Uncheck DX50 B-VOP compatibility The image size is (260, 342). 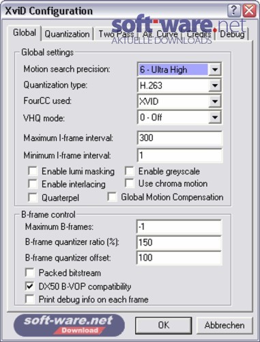click(x=30, y=287)
